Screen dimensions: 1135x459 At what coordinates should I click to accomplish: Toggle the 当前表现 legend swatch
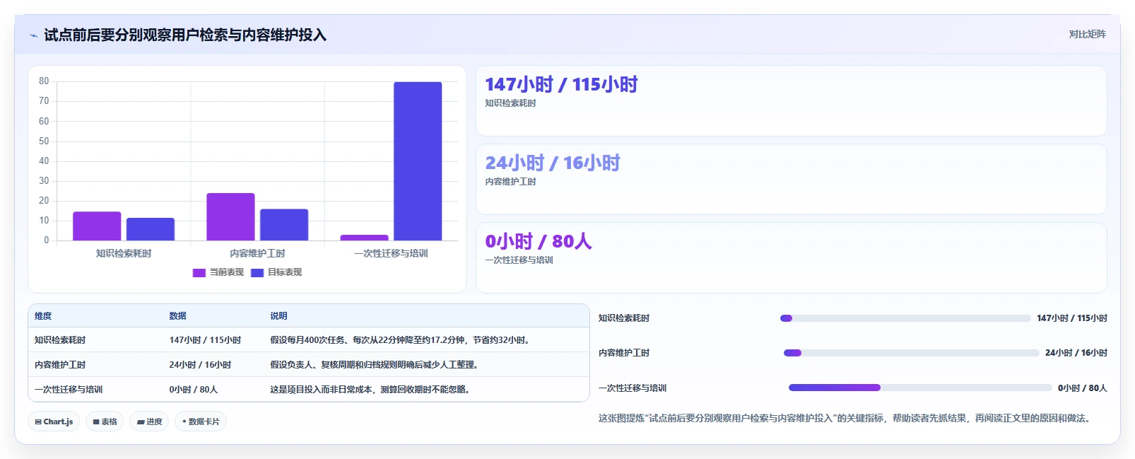199,272
